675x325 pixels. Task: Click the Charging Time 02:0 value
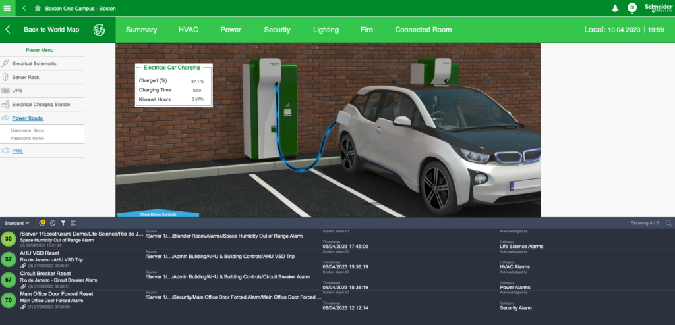pyautogui.click(x=196, y=90)
